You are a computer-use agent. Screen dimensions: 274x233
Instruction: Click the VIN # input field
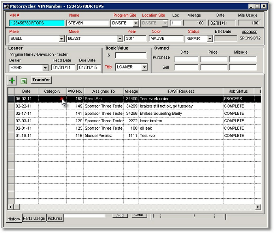(36, 23)
